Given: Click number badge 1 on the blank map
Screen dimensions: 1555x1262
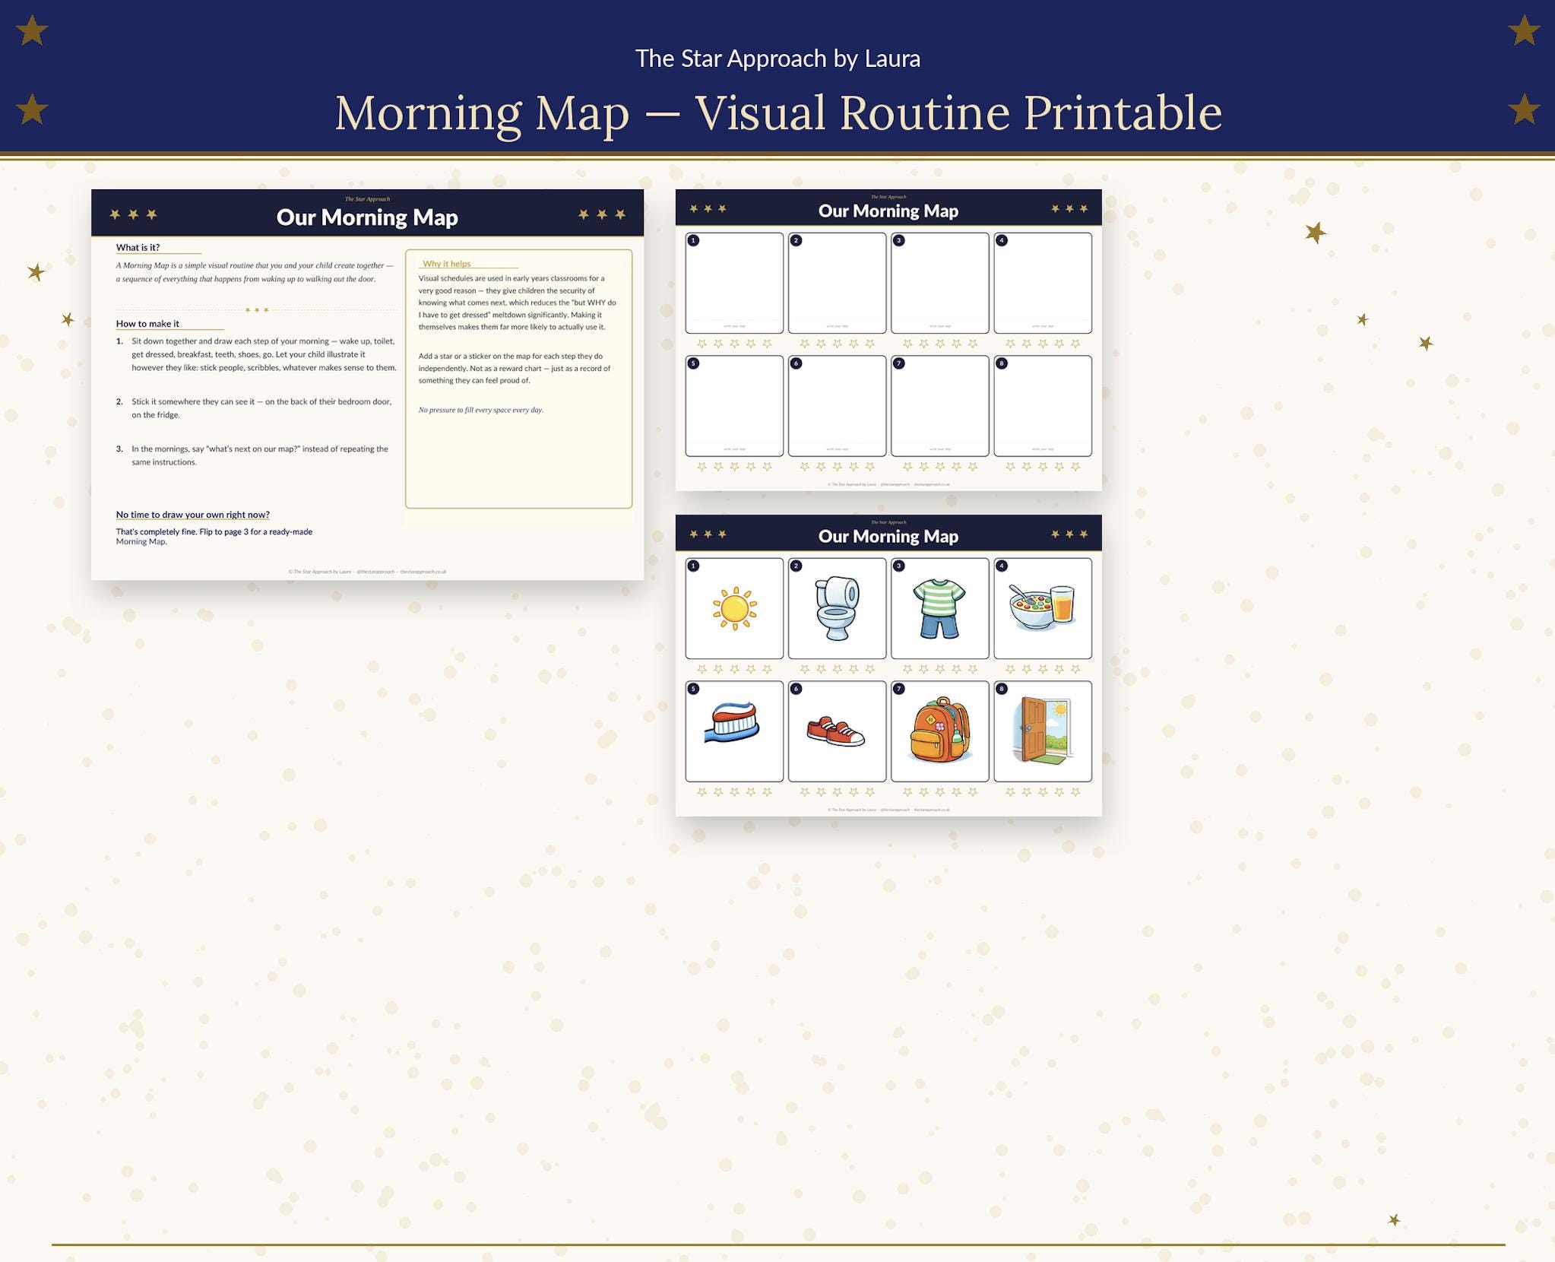Looking at the screenshot, I should (x=693, y=240).
